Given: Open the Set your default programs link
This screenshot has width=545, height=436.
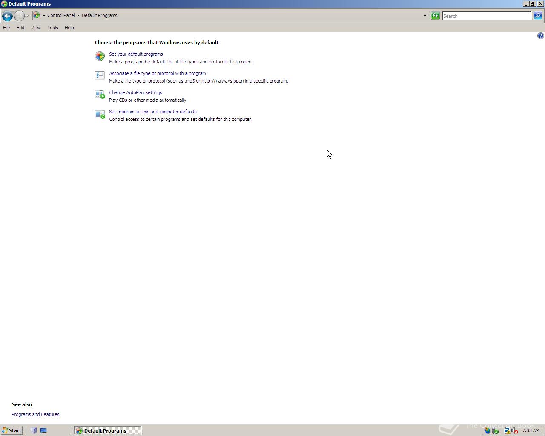Looking at the screenshot, I should (x=136, y=54).
